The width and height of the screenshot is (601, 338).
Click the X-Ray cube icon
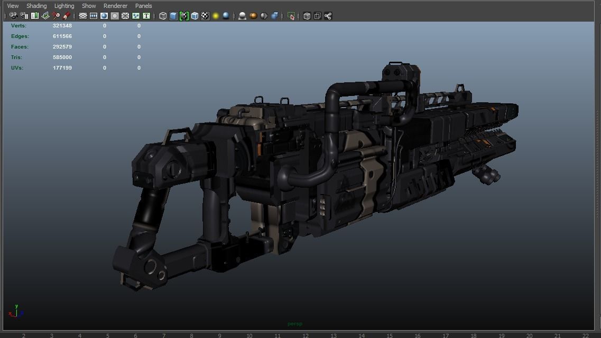(307, 16)
